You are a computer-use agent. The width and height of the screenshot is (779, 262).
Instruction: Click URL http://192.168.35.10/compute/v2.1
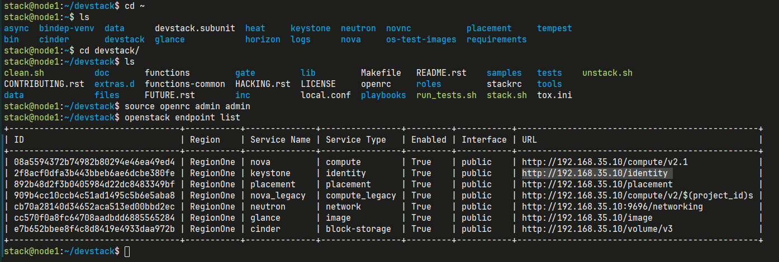point(605,162)
